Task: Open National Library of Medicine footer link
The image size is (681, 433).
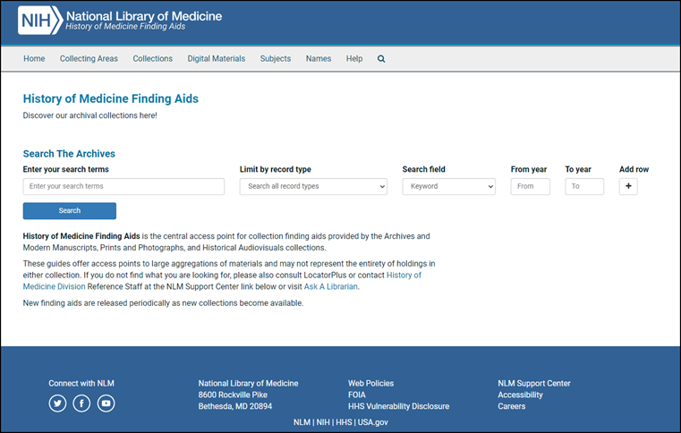Action: point(248,384)
